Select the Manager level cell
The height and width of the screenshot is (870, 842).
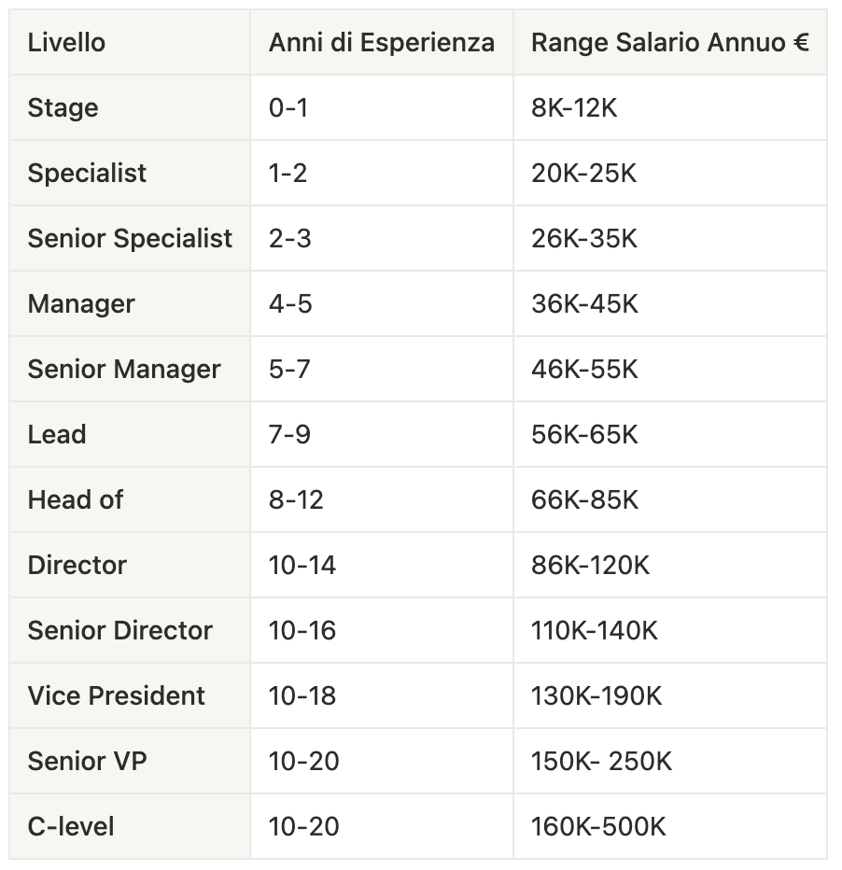[81, 304]
